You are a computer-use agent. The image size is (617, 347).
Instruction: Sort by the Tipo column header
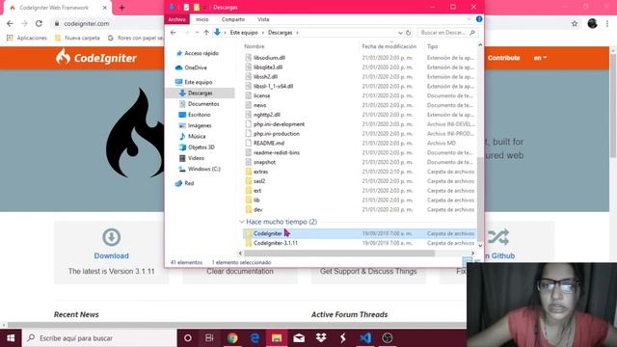coord(433,46)
